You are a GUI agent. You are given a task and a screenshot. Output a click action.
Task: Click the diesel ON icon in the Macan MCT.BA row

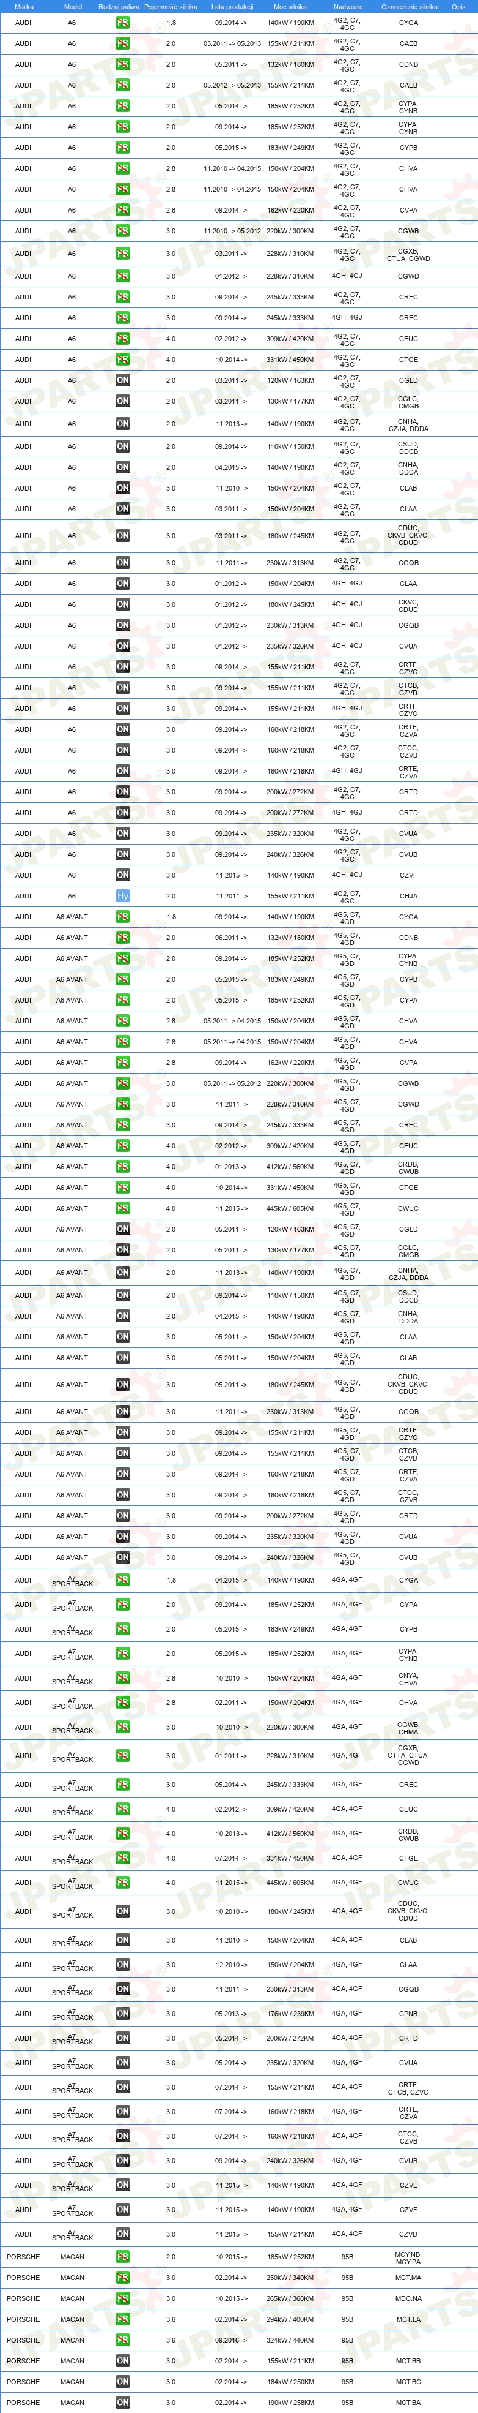pos(122,2403)
